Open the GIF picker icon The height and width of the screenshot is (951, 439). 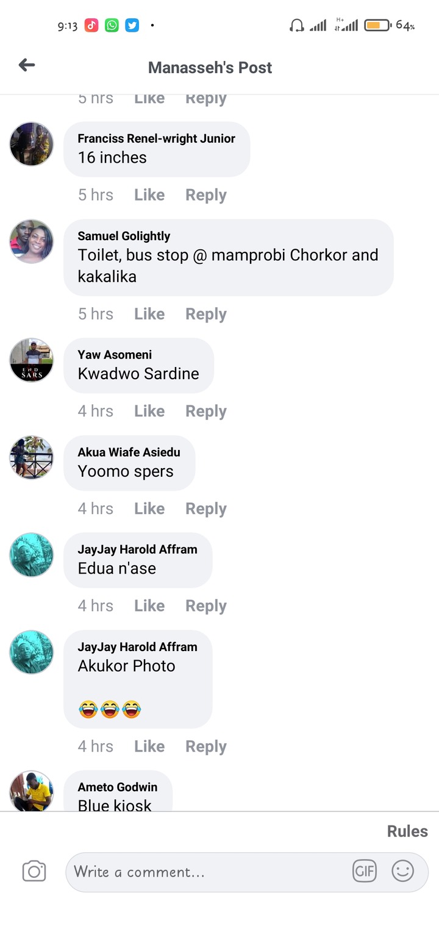(x=365, y=871)
